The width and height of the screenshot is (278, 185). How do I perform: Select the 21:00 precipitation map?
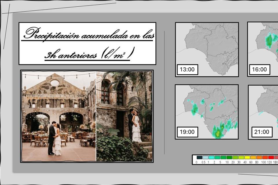[x=263, y=112]
